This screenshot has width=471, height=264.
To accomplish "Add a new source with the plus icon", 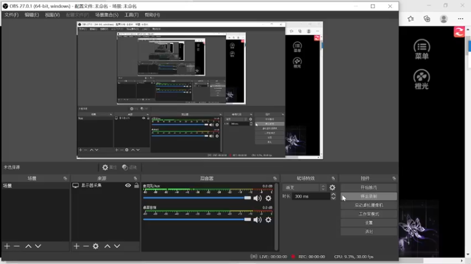I will click(77, 246).
